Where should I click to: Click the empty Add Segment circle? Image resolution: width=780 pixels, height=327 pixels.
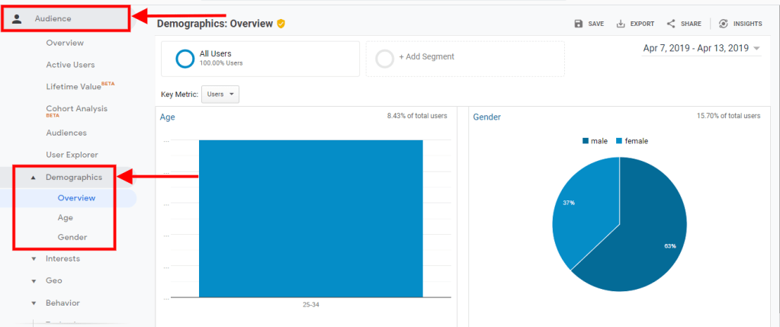tap(385, 59)
